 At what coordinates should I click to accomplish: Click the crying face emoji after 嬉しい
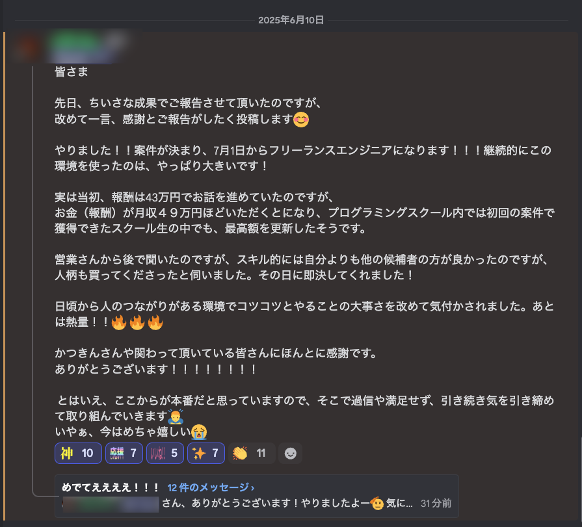point(199,431)
